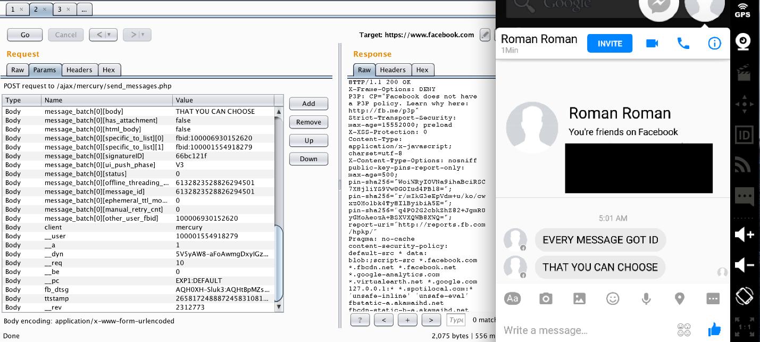This screenshot has width=760, height=342.
Task: Toggle the Aa text keyboard button
Action: (512, 299)
